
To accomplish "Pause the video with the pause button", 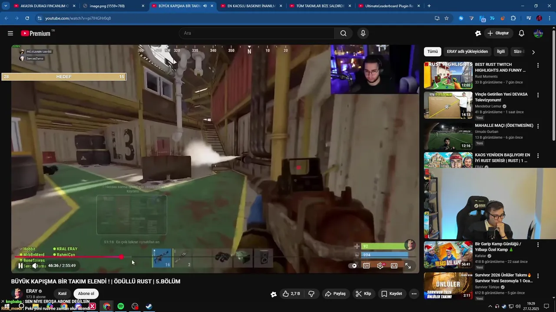I will point(20,266).
